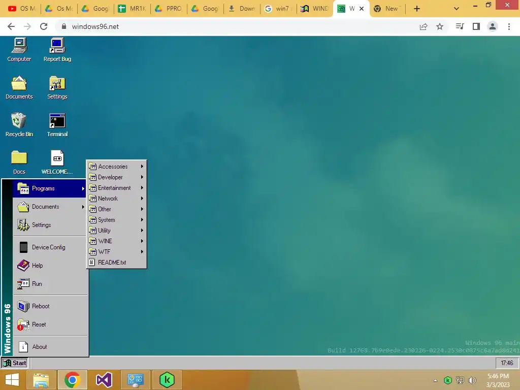Screen dimensions: 520x390
Task: Open About from the Start menu
Action: [49, 346]
